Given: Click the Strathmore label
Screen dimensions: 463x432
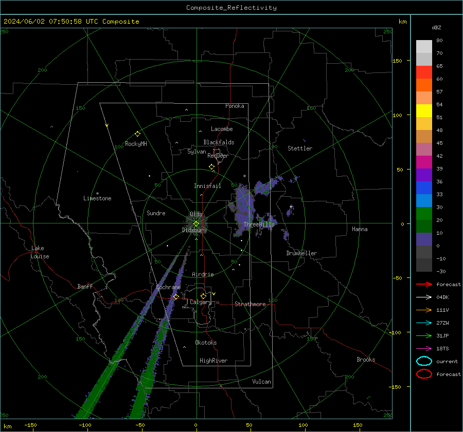Looking at the screenshot, I should pyautogui.click(x=250, y=304).
